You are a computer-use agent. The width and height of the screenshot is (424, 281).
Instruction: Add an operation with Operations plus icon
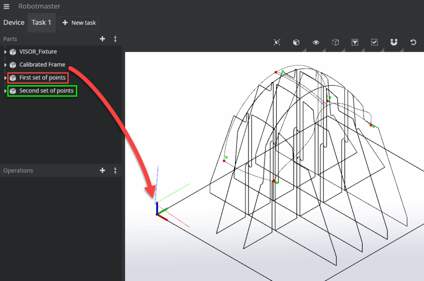point(103,171)
